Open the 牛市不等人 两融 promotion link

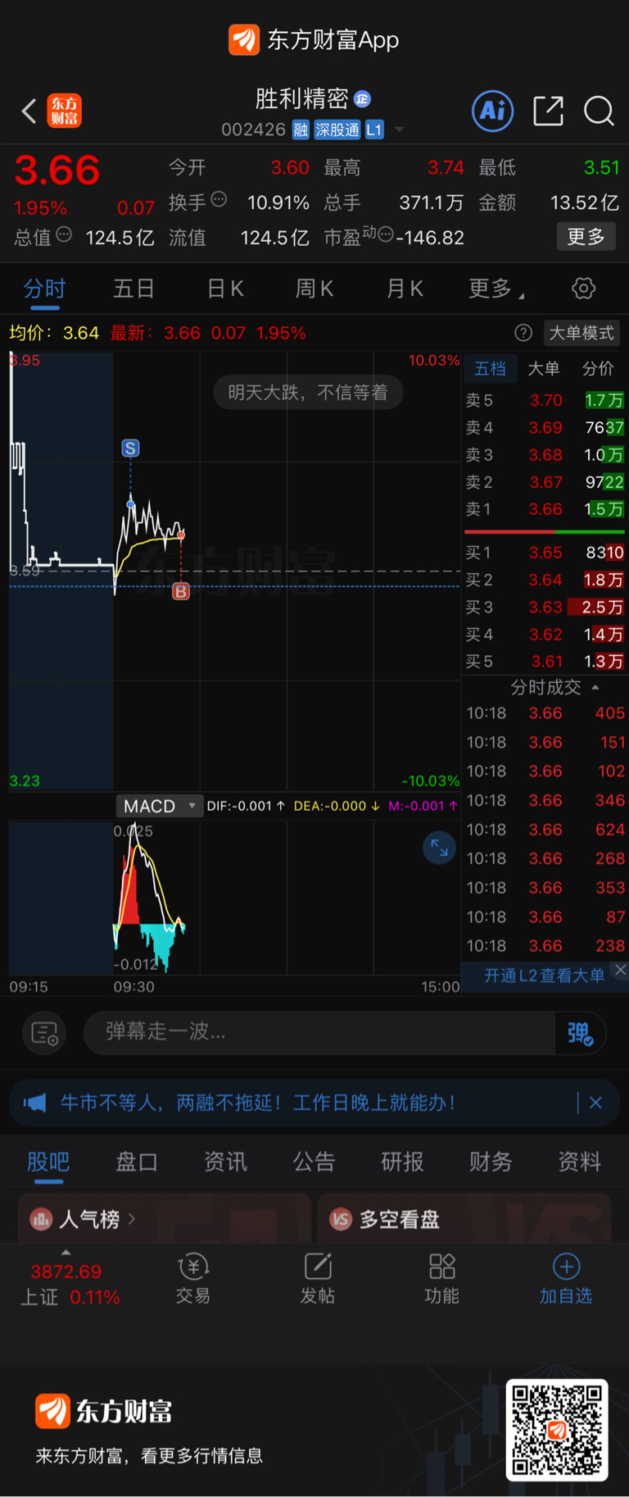258,1103
